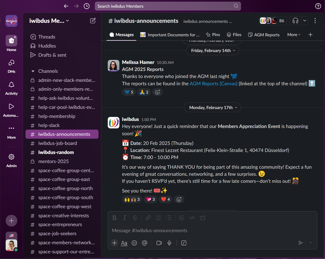
Task: Record an audio clip with microphone
Action: [169, 243]
